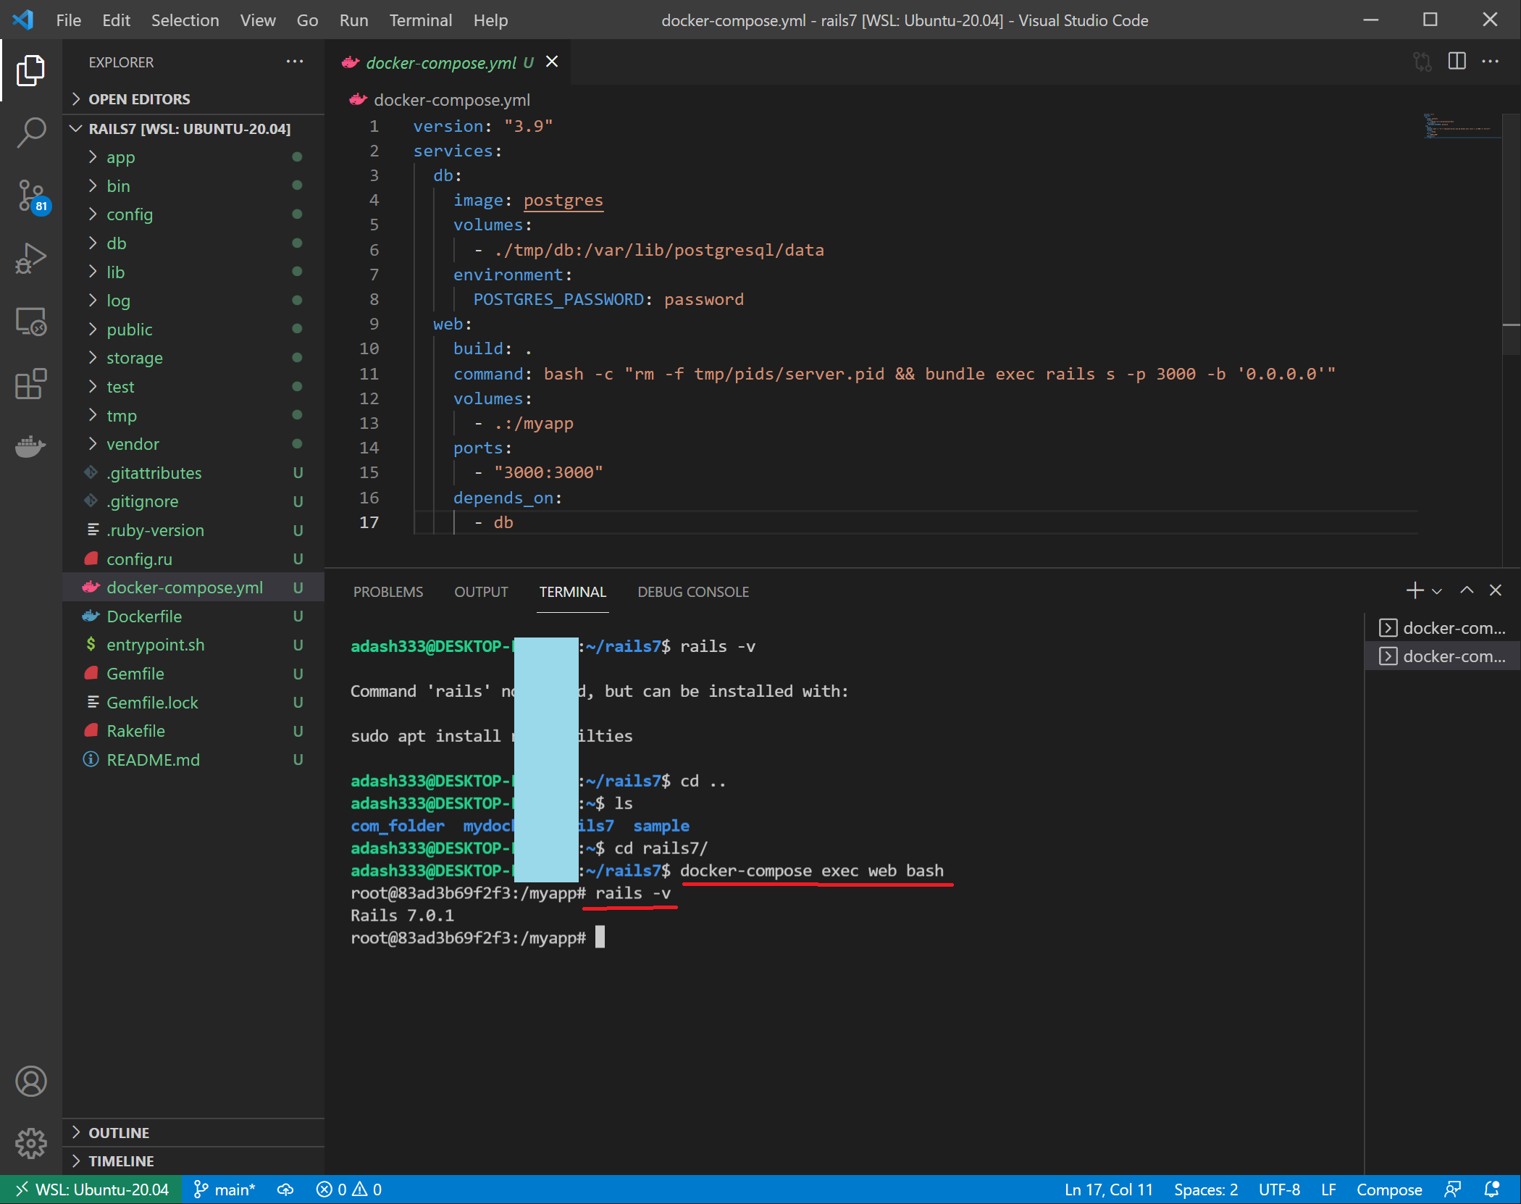Open .gitignore in the explorer
1521x1204 pixels.
tap(194, 501)
